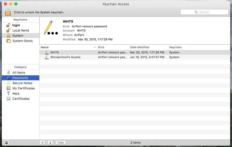Viewport: 232px width, 147px height.
Task: Click the 2 items status text
Action: click(135, 143)
